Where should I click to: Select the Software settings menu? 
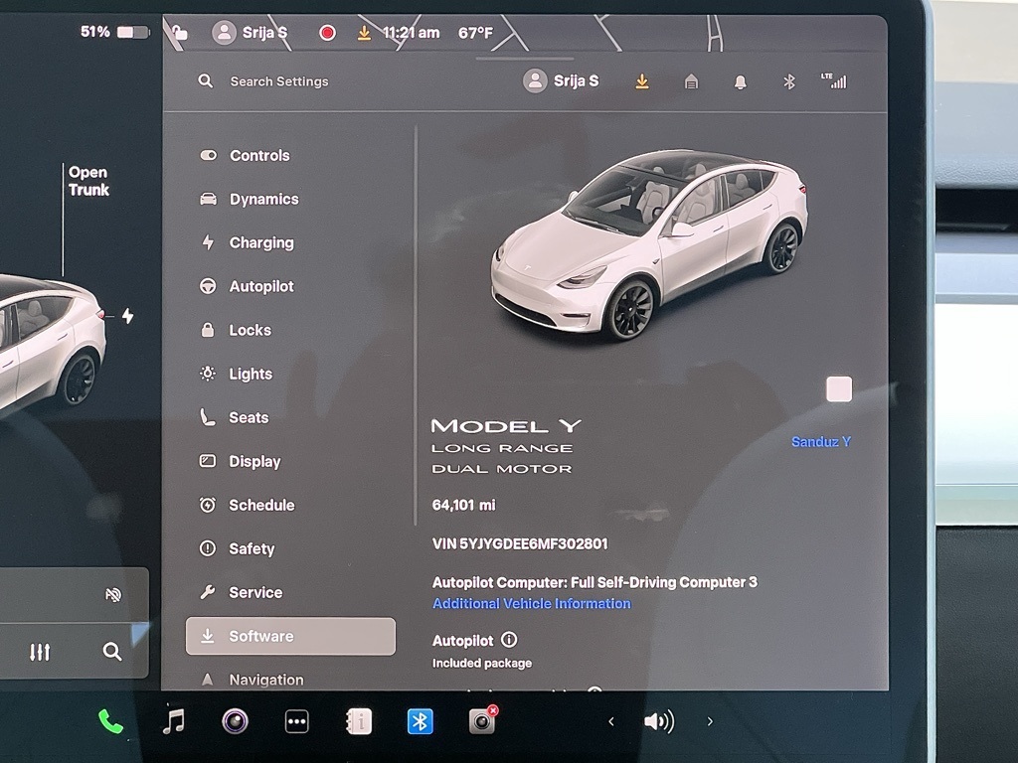point(290,636)
